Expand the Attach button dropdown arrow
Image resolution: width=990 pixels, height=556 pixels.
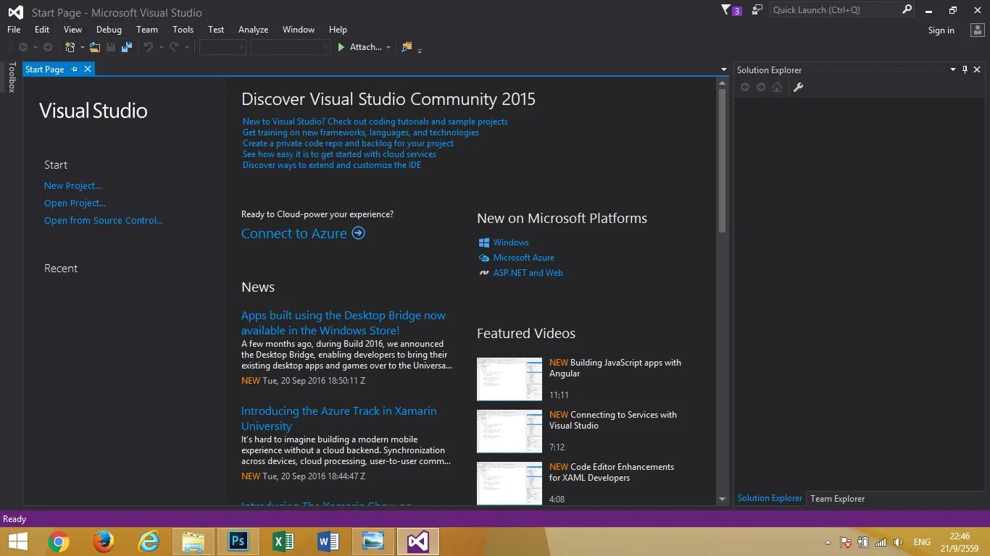(388, 48)
